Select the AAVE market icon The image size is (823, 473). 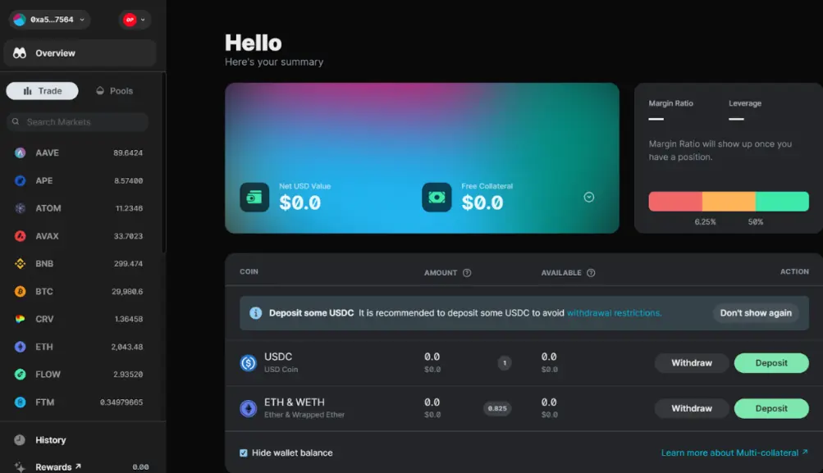point(20,152)
